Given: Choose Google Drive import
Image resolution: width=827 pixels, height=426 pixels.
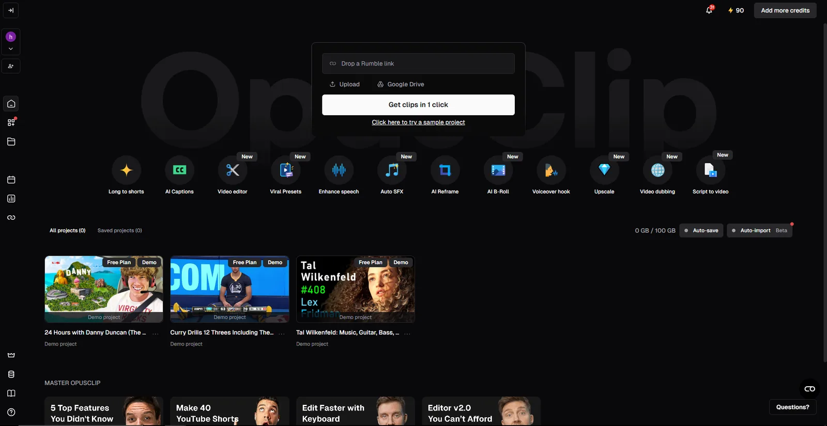Looking at the screenshot, I should coord(401,84).
